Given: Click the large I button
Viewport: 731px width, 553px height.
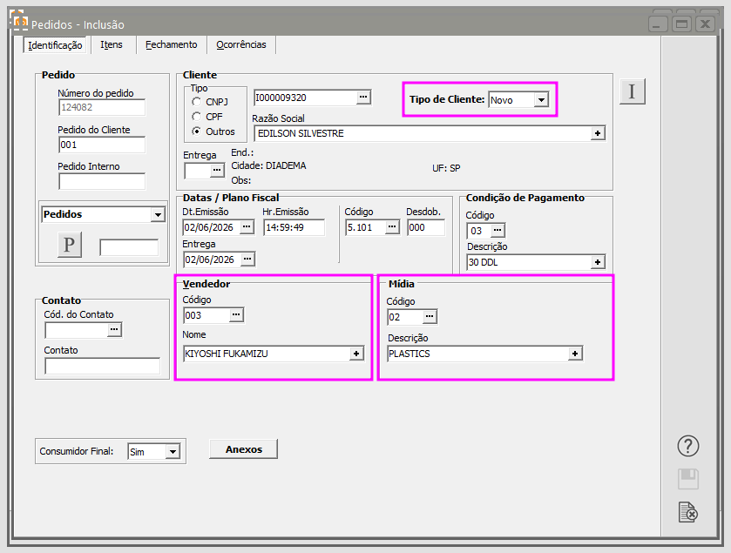Looking at the screenshot, I should (x=633, y=91).
